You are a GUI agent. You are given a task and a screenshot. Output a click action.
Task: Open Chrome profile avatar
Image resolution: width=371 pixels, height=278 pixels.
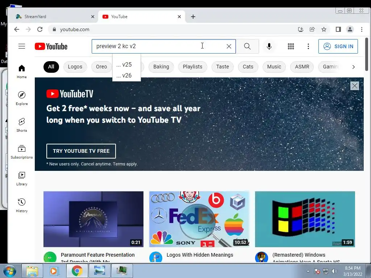350,29
